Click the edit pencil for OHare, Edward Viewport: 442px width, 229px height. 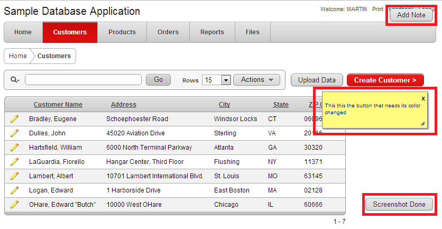pos(14,205)
